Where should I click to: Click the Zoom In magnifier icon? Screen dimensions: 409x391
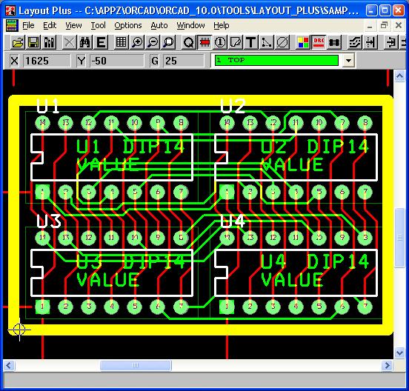137,42
